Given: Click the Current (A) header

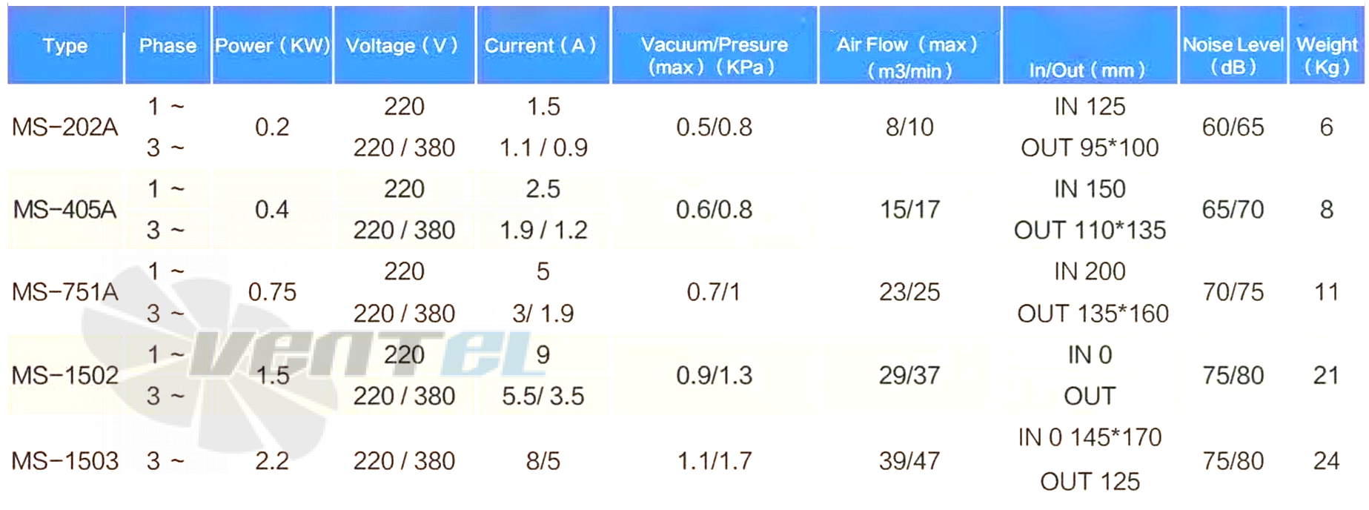Looking at the screenshot, I should (543, 45).
